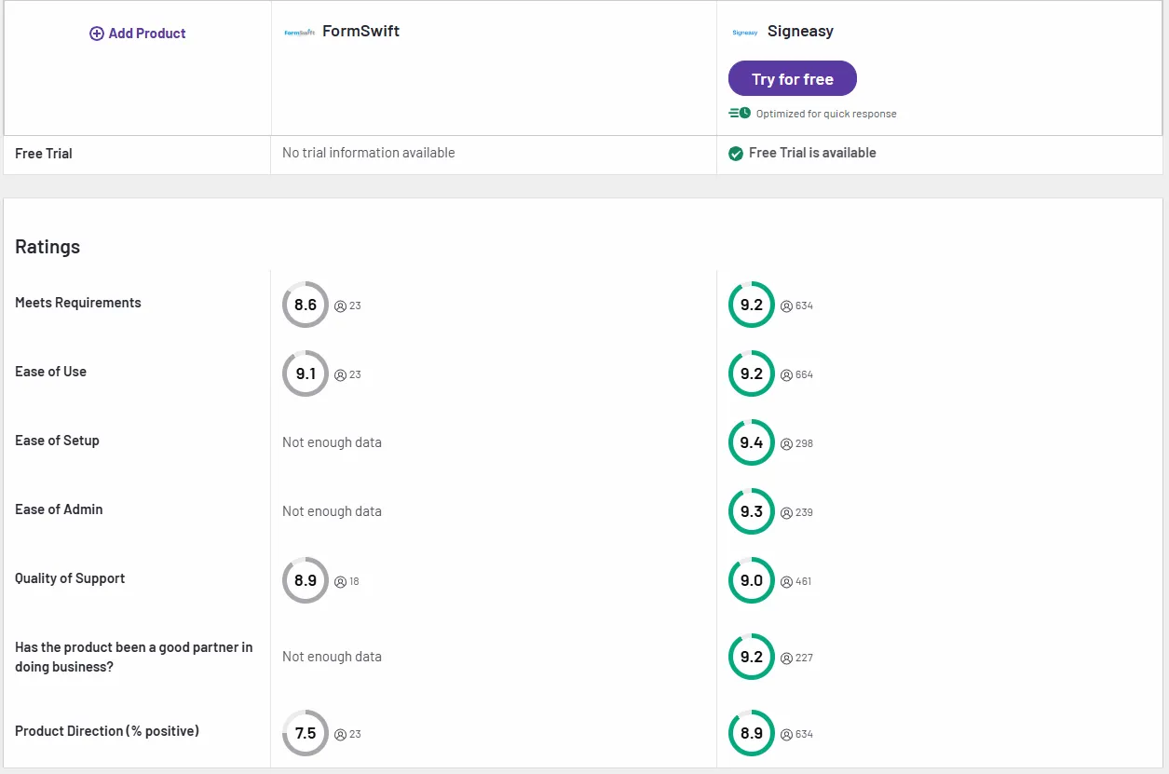The height and width of the screenshot is (774, 1169).
Task: Select Not enough data in good partner row
Action: point(332,657)
